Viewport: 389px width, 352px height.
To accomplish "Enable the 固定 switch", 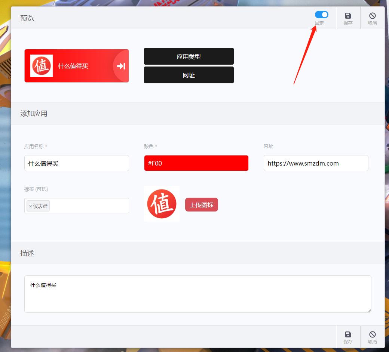I will [x=321, y=15].
